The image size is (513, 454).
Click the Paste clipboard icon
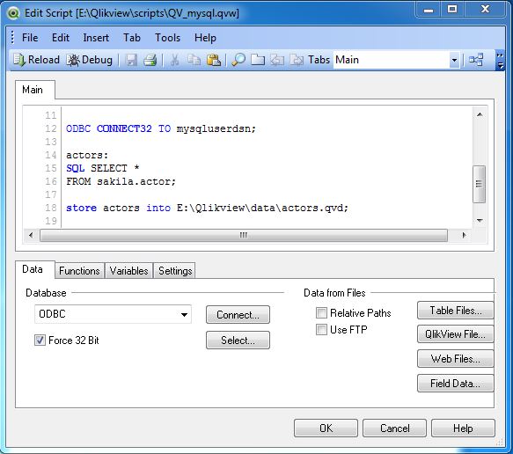tap(214, 60)
